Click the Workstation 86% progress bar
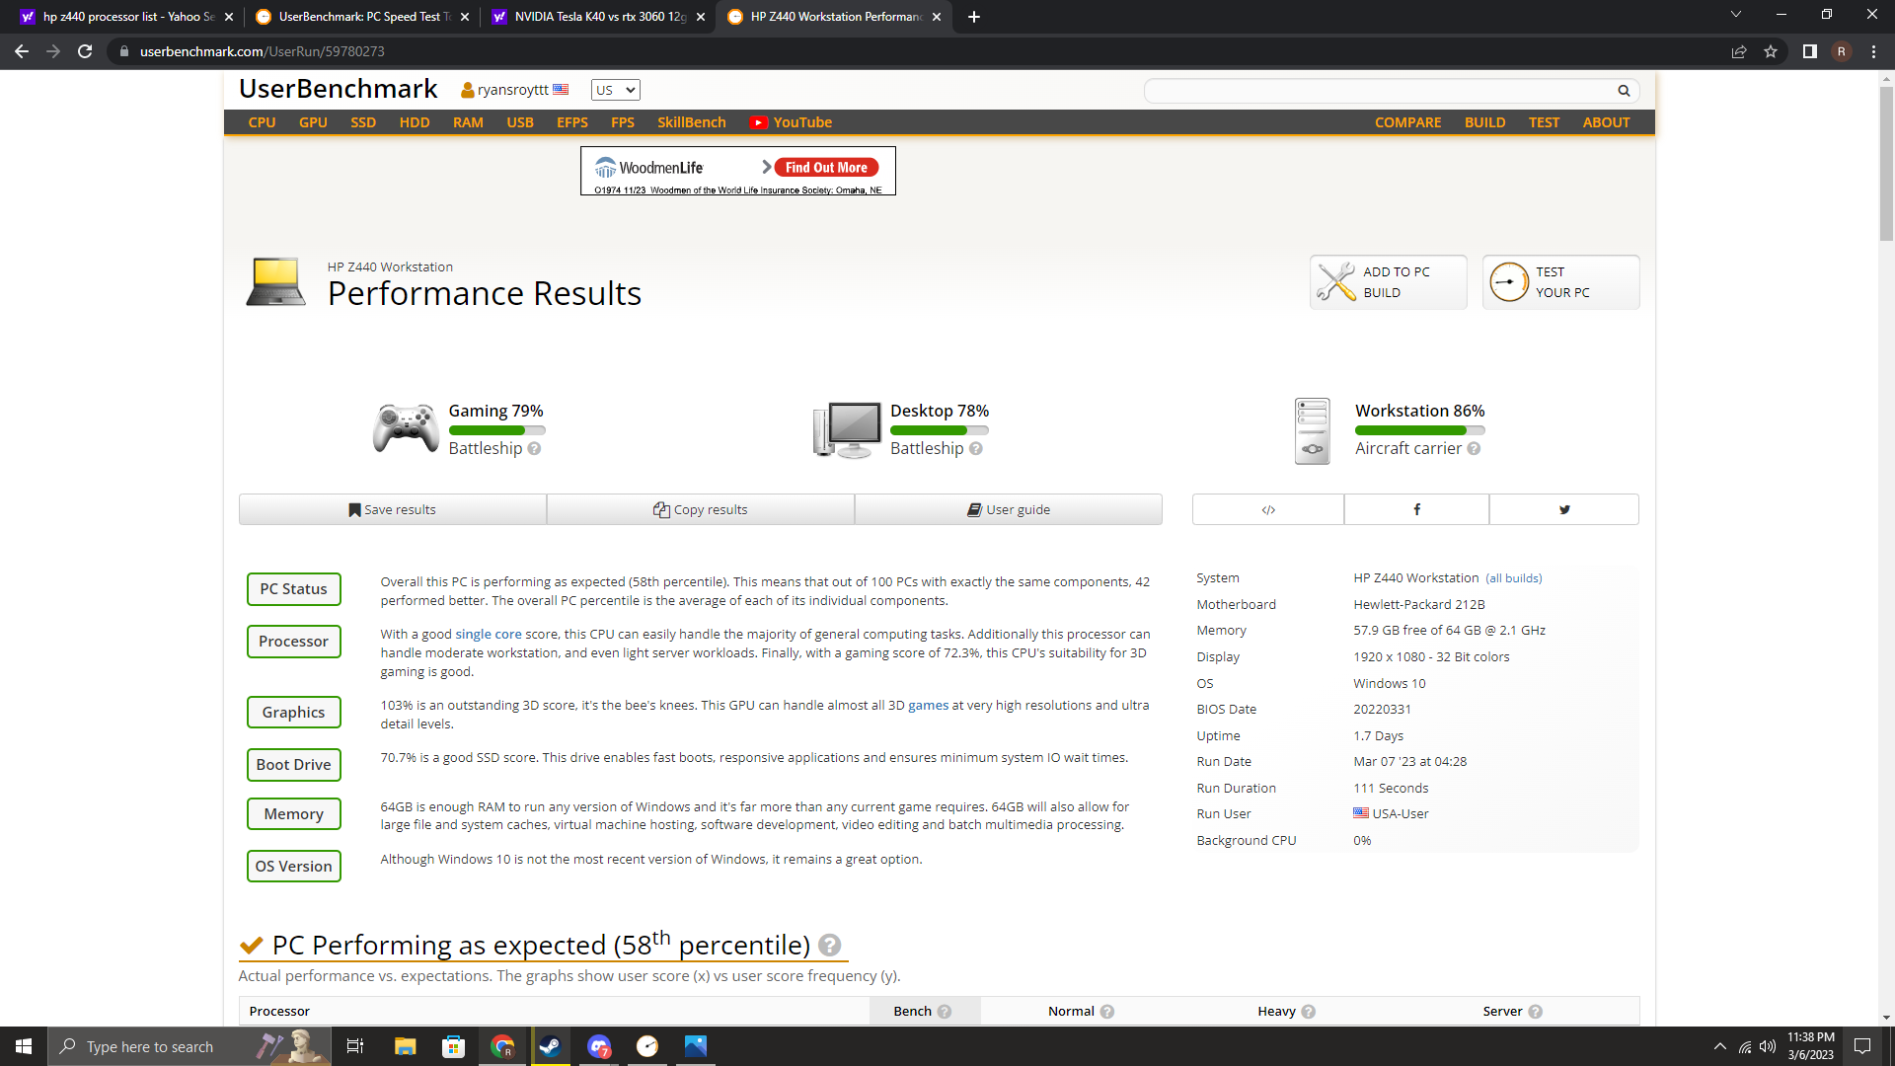1895x1066 pixels. pyautogui.click(x=1419, y=430)
